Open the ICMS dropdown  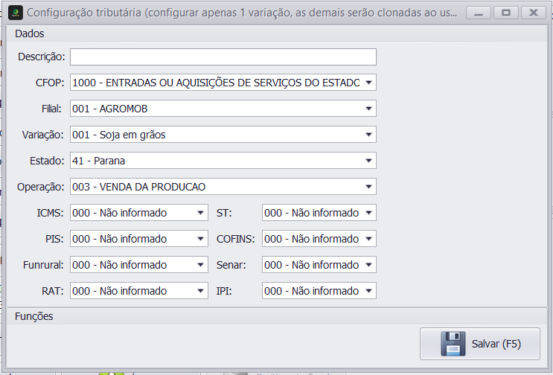click(139, 213)
